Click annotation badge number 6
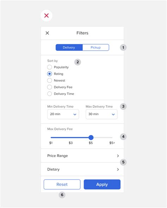167x208 pixels. pyautogui.click(x=62, y=195)
